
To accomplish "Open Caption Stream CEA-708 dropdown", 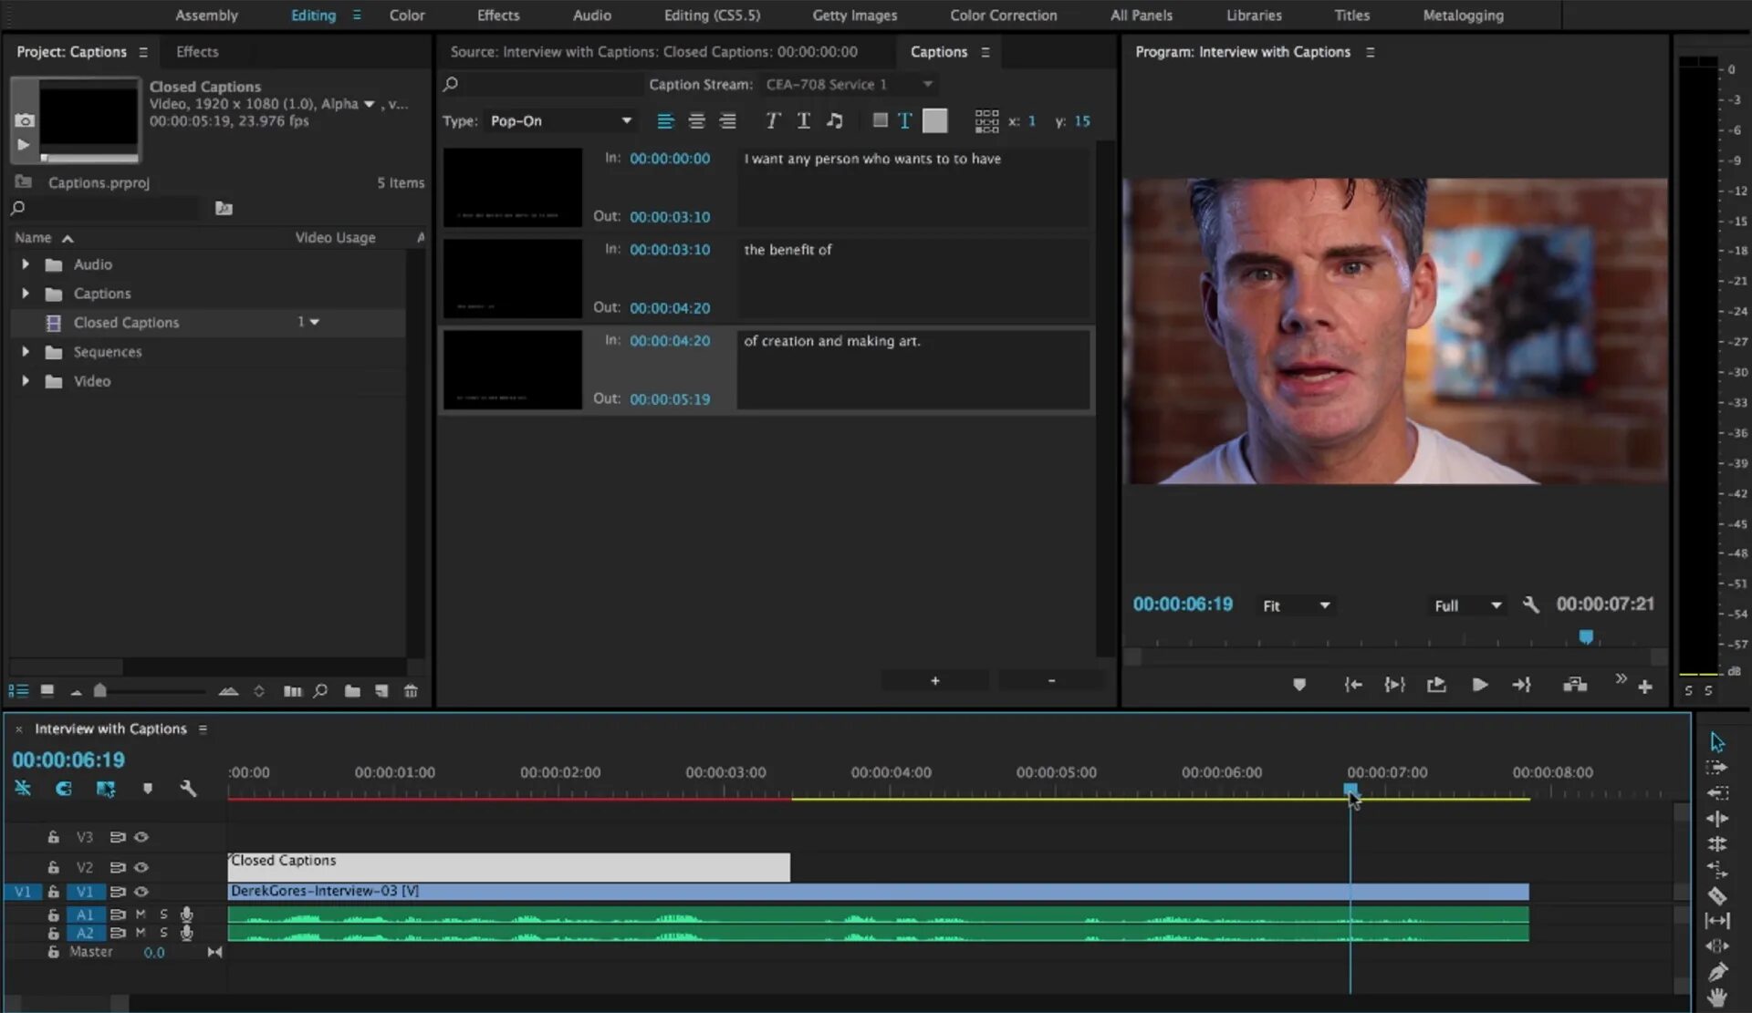I will 849,84.
